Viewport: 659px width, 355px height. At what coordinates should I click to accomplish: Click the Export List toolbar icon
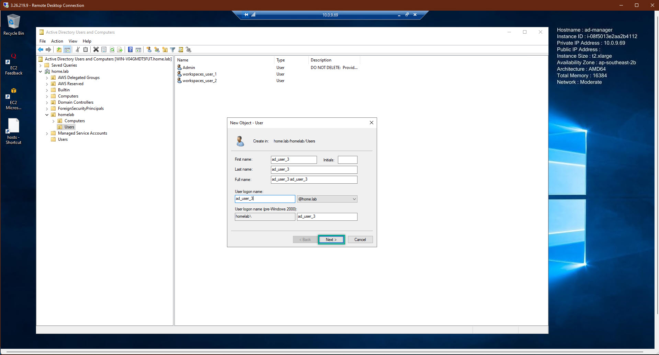click(x=120, y=49)
